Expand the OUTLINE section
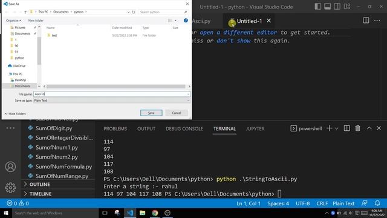387x218 pixels. [39, 184]
